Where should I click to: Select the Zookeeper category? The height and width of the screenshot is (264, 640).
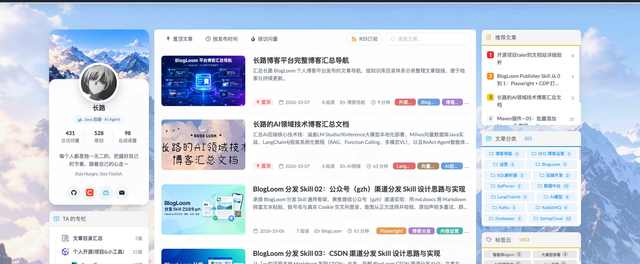(505, 218)
